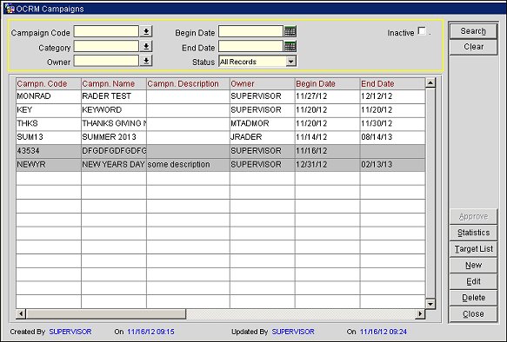507x342 pixels.
Task: Click the Campaign Code input field
Action: tap(106, 31)
